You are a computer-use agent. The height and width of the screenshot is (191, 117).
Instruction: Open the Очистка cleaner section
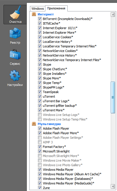point(15,15)
